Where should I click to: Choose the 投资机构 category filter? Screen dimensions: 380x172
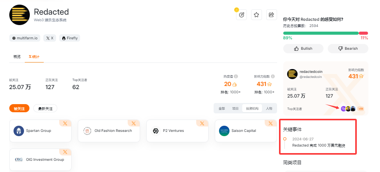pyautogui.click(x=252, y=108)
